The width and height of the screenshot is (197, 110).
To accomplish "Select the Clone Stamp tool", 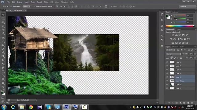I will (x=3, y=45).
